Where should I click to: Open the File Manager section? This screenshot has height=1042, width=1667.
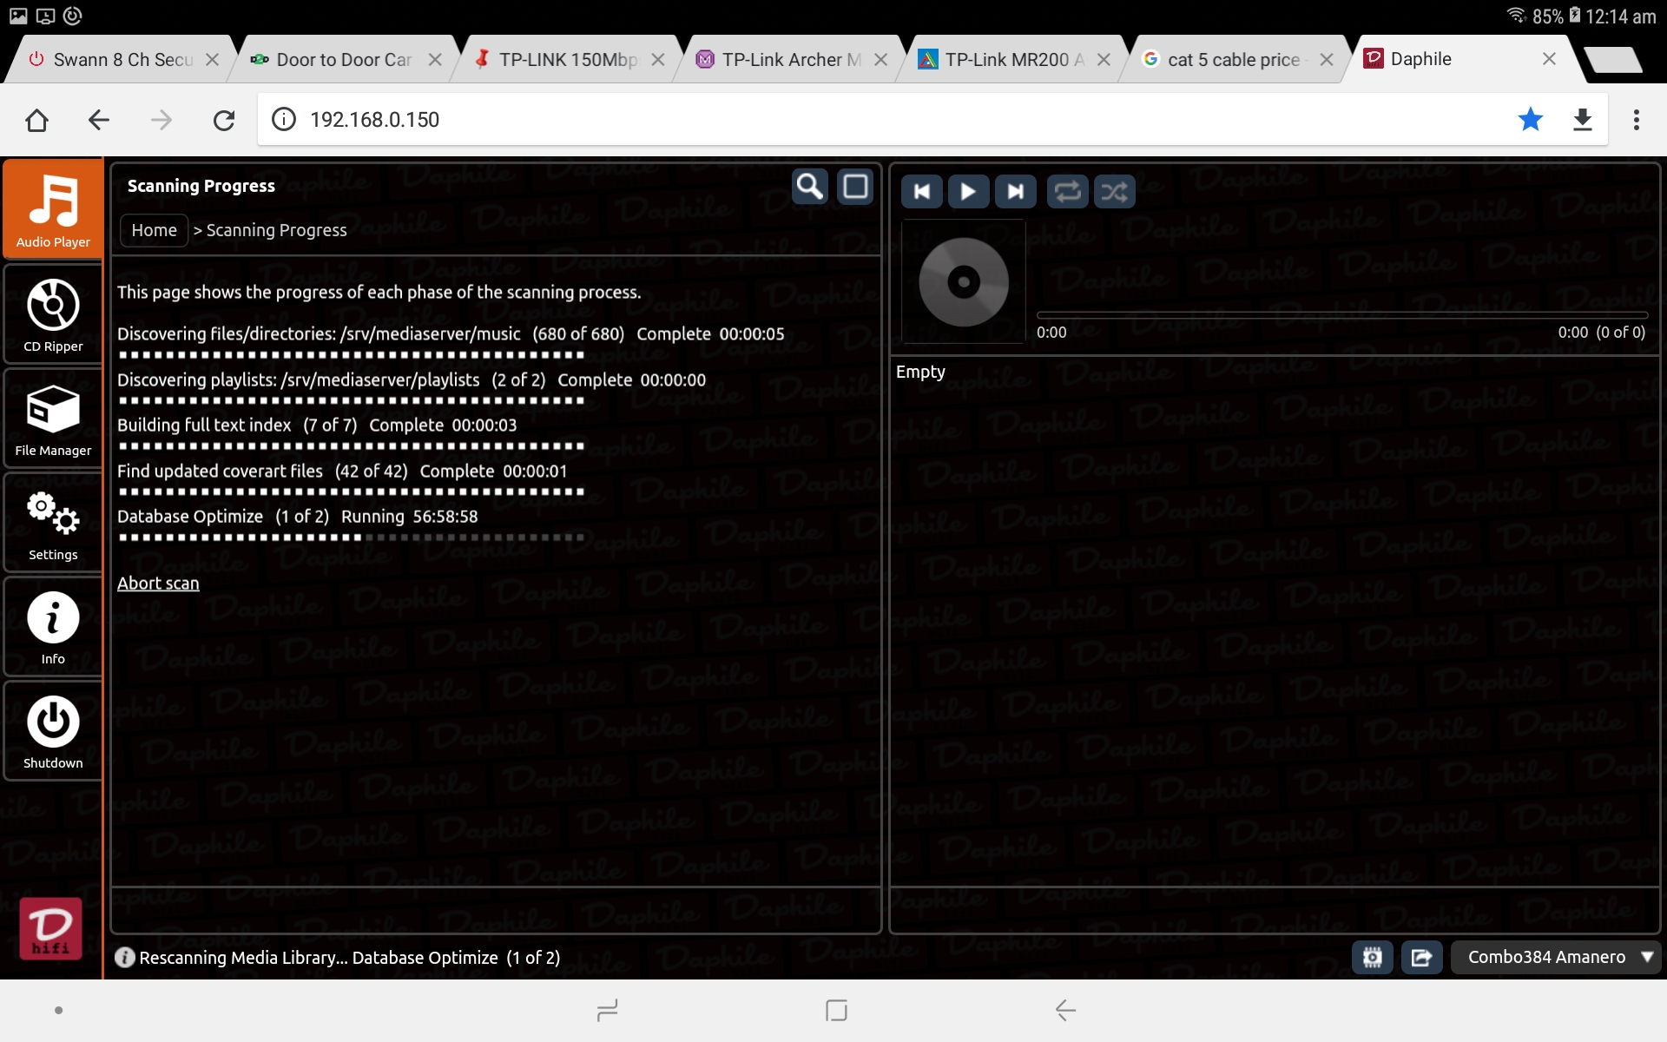53,418
